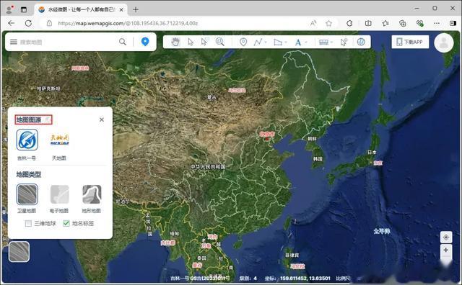Screen dimensions: 462x285
Task: Expand the measurement tool dropdown arrow
Action: (x=331, y=42)
